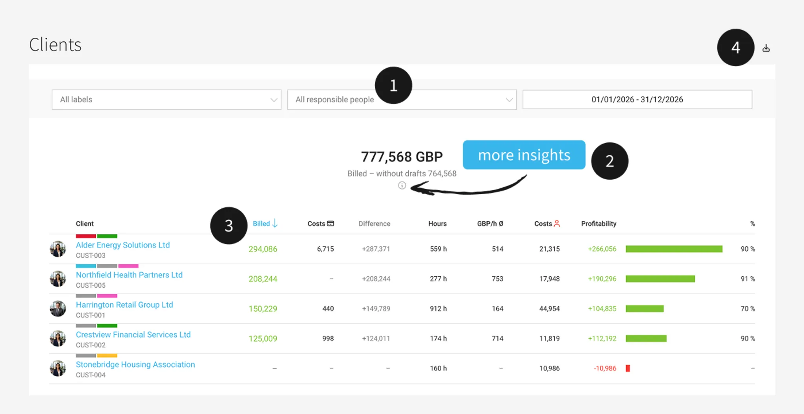
Task: Click profitability value -10,986
Action: click(x=605, y=368)
